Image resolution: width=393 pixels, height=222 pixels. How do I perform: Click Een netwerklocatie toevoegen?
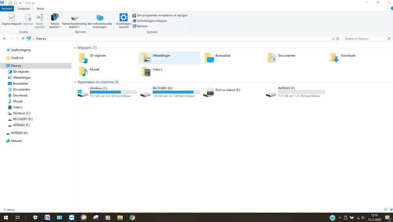click(100, 21)
